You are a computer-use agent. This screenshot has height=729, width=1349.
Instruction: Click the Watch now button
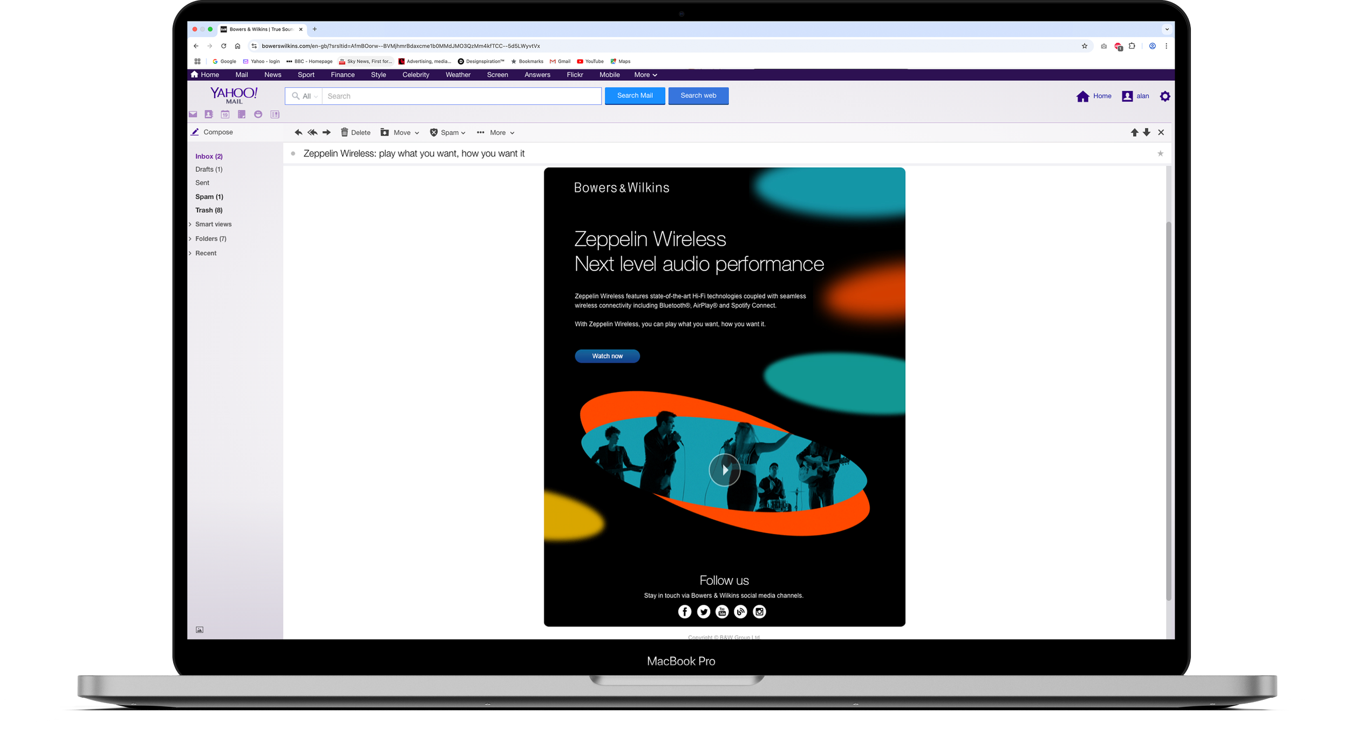(607, 356)
